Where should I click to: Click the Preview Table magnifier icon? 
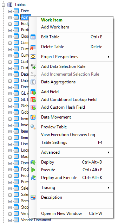(33, 127)
